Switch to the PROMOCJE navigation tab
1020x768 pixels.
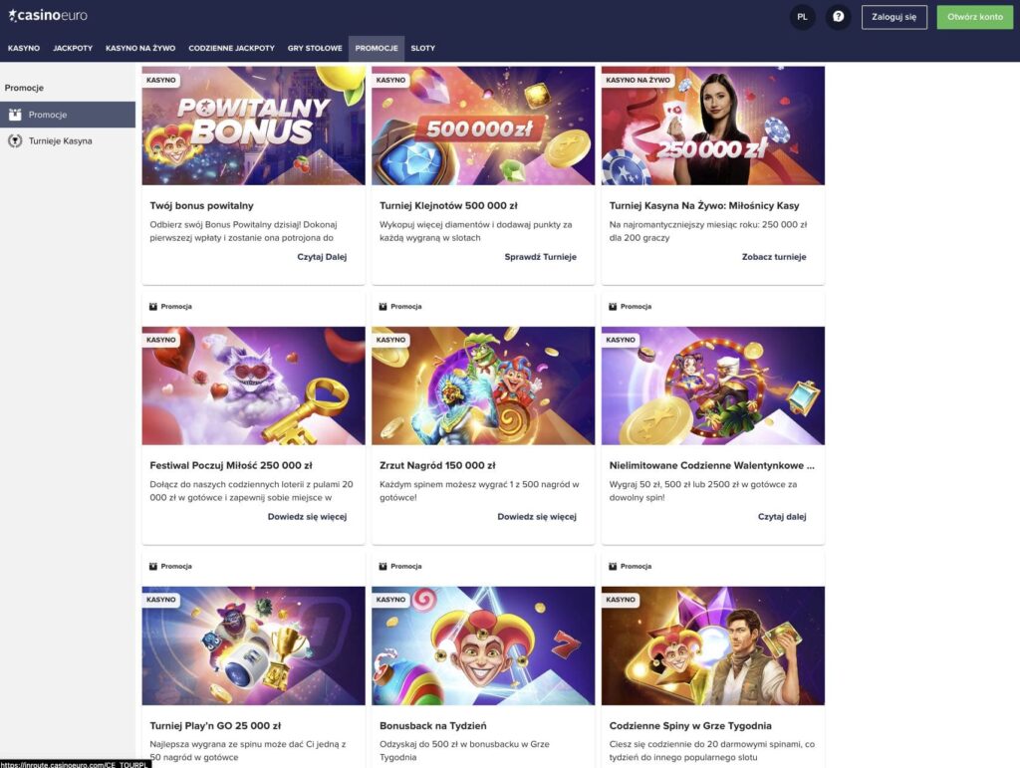pos(377,47)
